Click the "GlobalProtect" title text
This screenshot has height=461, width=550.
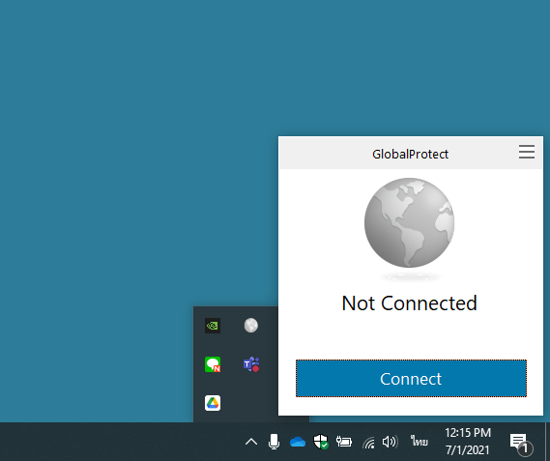tap(410, 154)
